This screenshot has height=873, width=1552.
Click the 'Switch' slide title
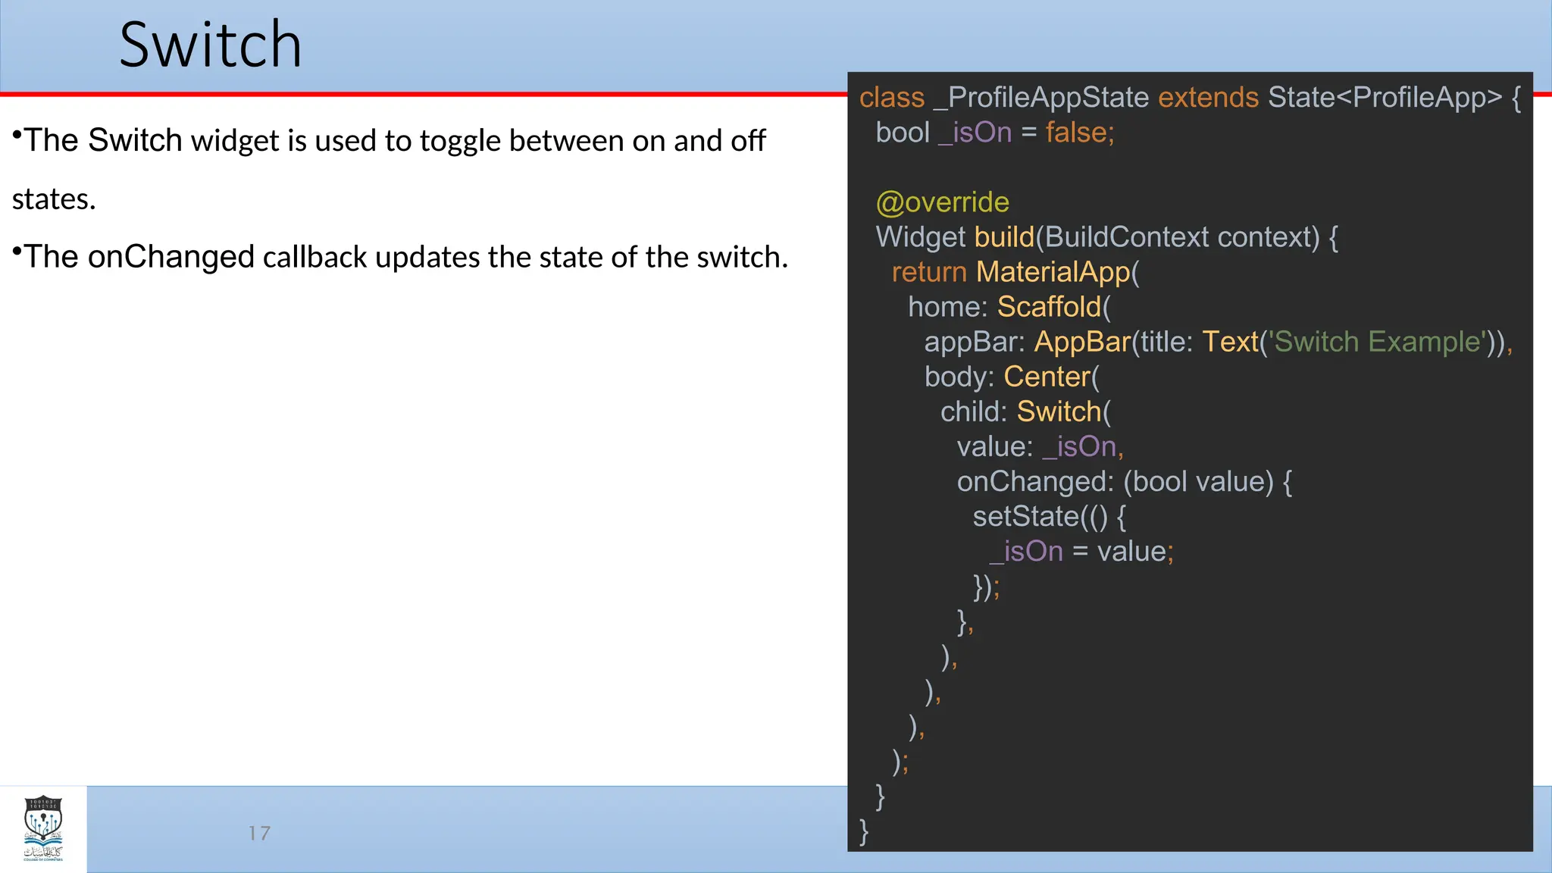[211, 45]
